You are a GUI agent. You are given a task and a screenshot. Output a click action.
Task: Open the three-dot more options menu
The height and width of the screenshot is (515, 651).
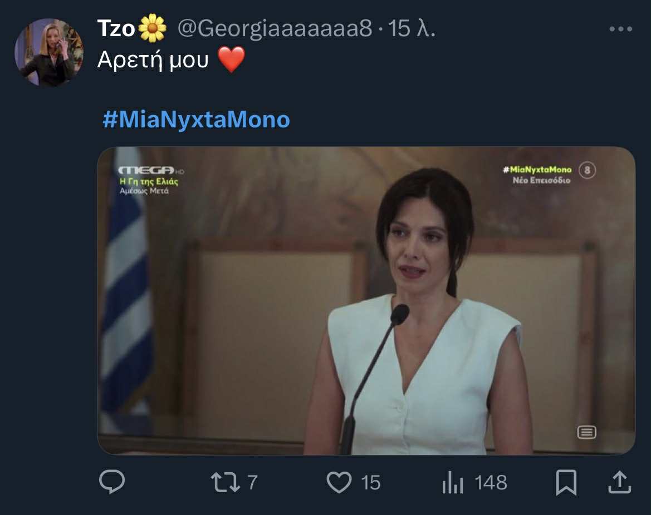(621, 29)
